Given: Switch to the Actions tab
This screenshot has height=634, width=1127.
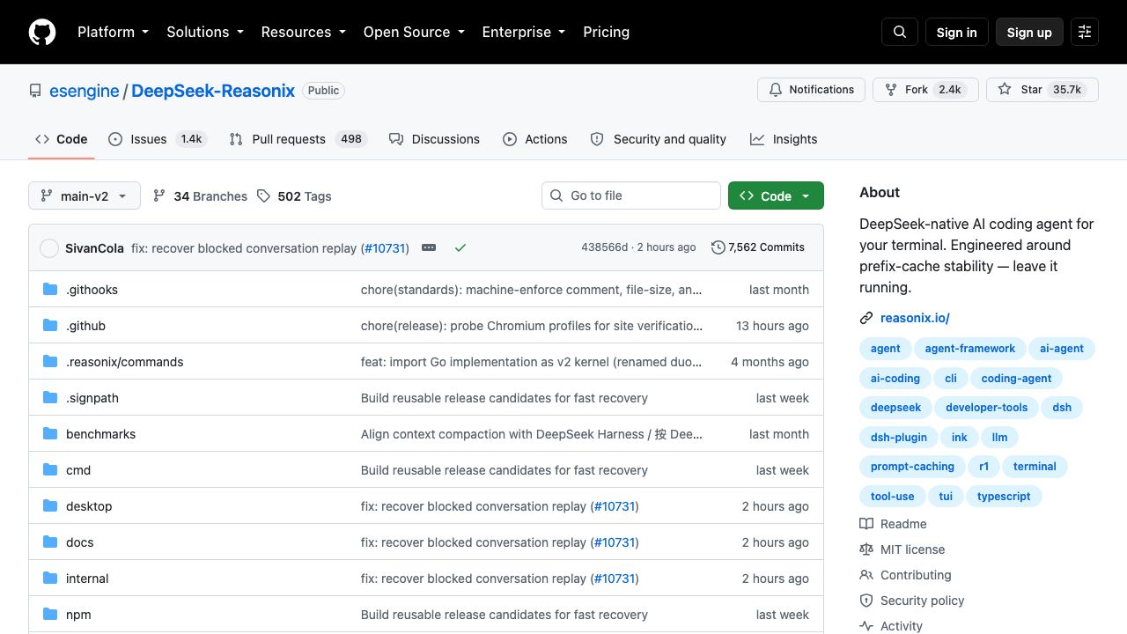Looking at the screenshot, I should (x=535, y=139).
